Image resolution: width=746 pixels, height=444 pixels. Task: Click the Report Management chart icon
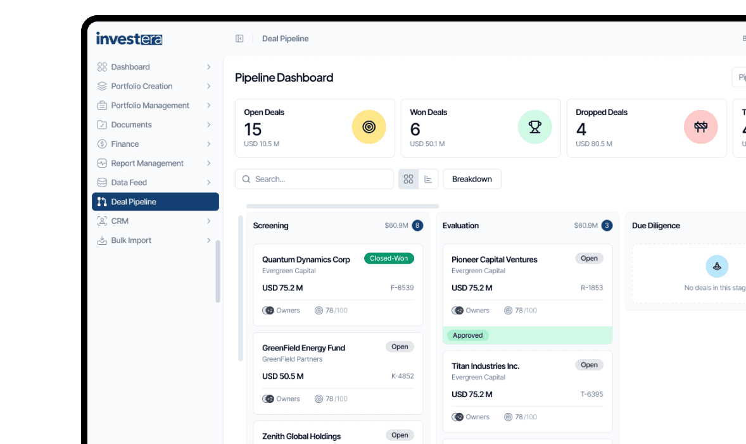[x=102, y=163]
